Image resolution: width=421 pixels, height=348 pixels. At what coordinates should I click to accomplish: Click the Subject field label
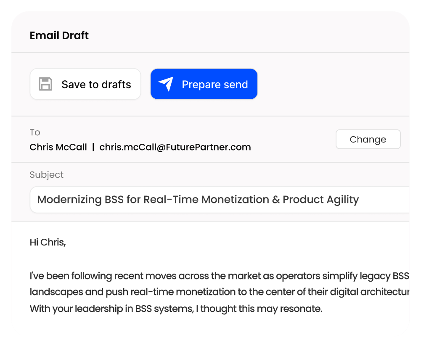click(x=46, y=174)
